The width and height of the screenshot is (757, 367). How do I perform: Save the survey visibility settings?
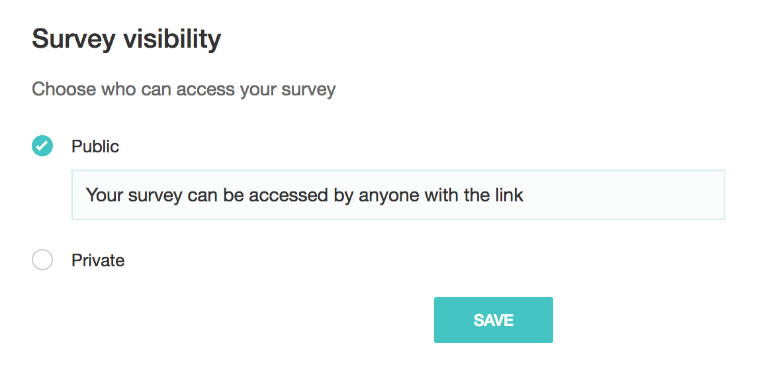493,320
